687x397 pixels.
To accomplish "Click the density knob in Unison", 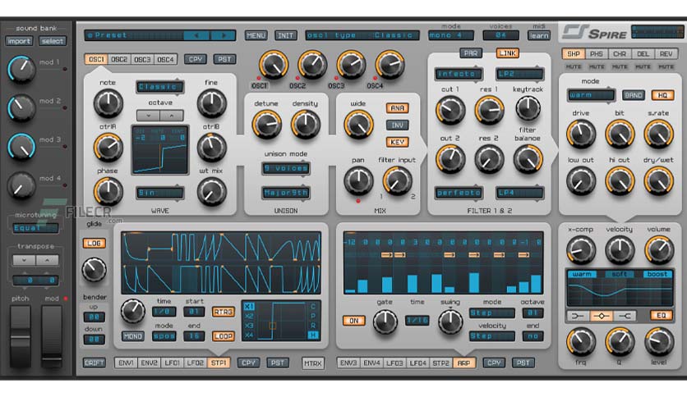I will [x=306, y=125].
